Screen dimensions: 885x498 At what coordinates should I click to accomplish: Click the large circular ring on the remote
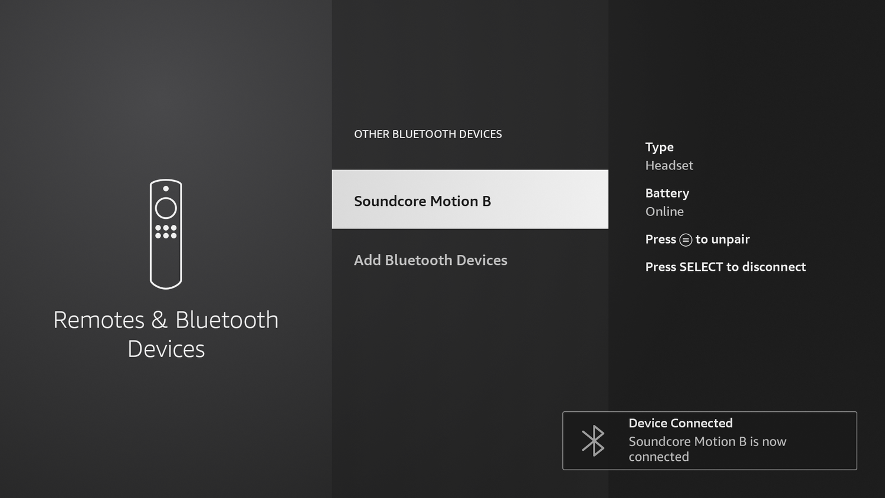point(166,208)
